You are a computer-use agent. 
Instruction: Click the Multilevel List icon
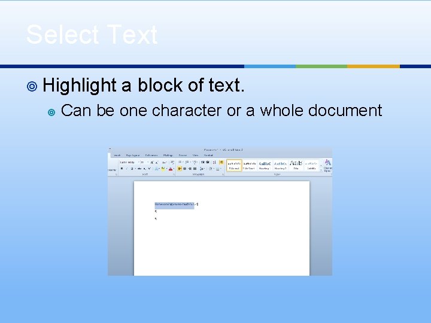(195, 162)
